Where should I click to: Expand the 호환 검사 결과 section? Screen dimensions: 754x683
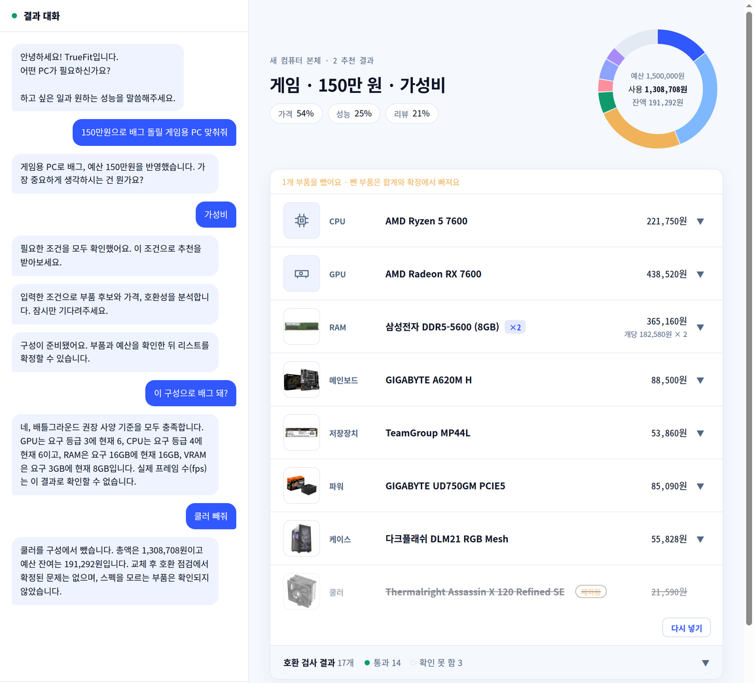pos(706,663)
